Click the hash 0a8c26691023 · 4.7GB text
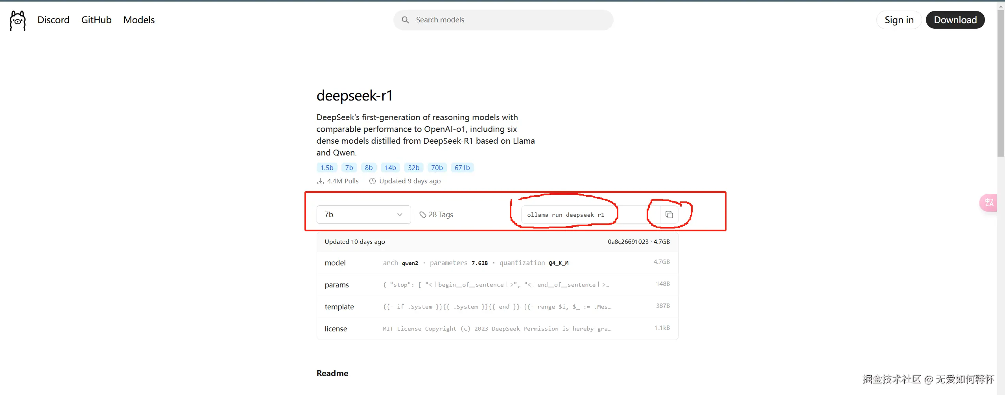The height and width of the screenshot is (395, 1005). pos(639,242)
